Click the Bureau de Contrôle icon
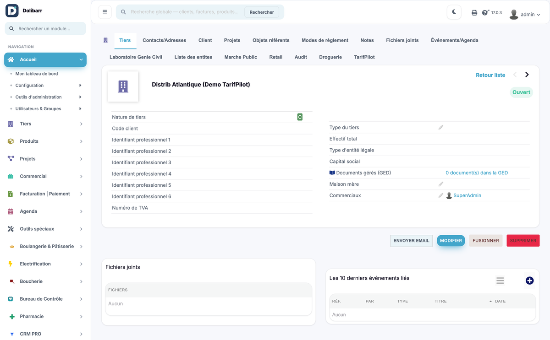Screen dimensions: 550x340 pos(11,299)
